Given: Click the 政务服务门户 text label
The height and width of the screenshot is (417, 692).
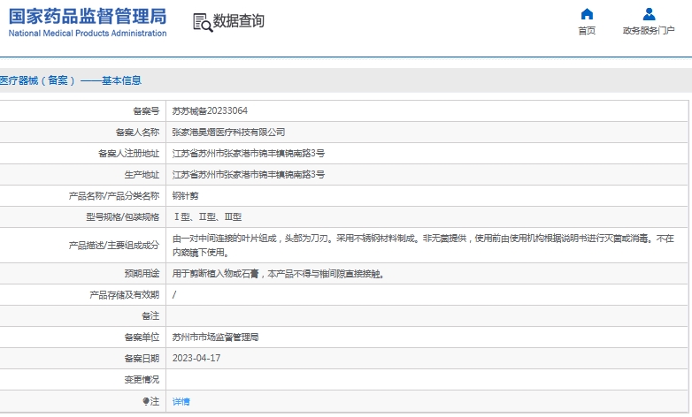Looking at the screenshot, I should [x=649, y=30].
